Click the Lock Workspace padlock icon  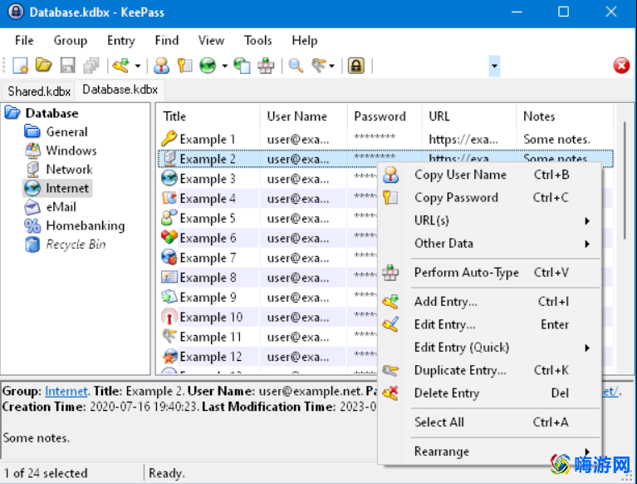click(356, 66)
